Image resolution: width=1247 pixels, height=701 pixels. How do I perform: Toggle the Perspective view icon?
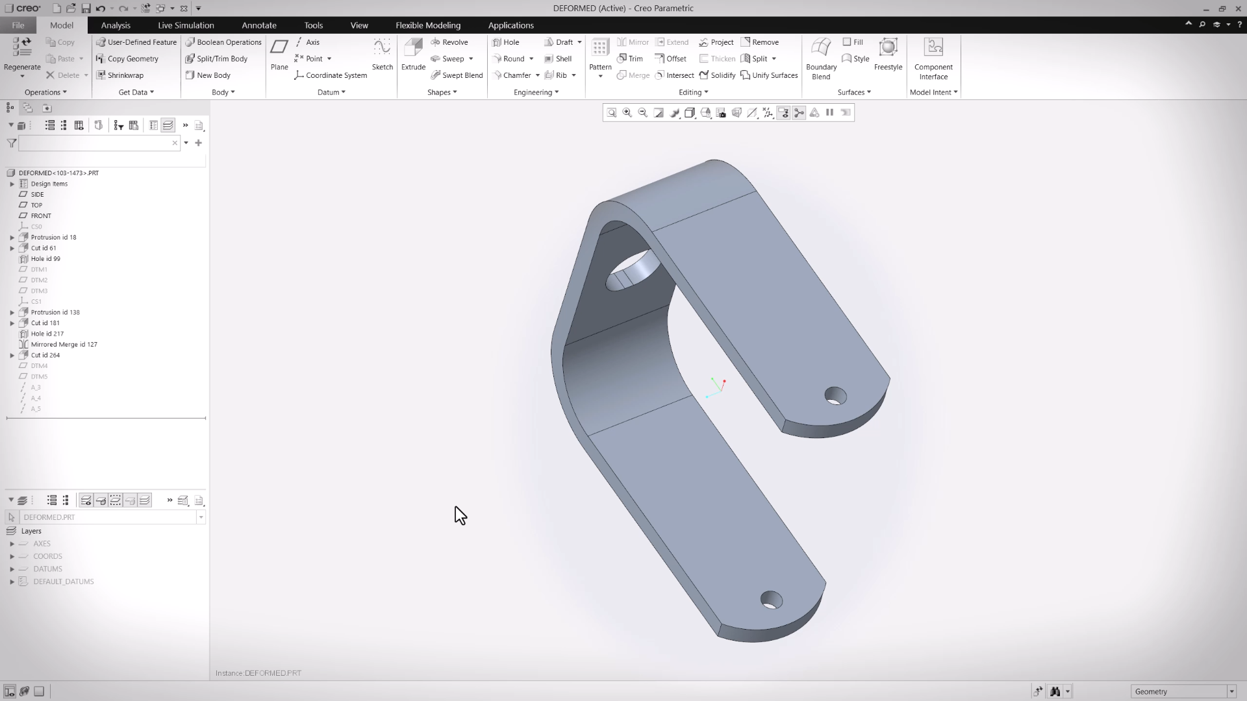(x=737, y=113)
